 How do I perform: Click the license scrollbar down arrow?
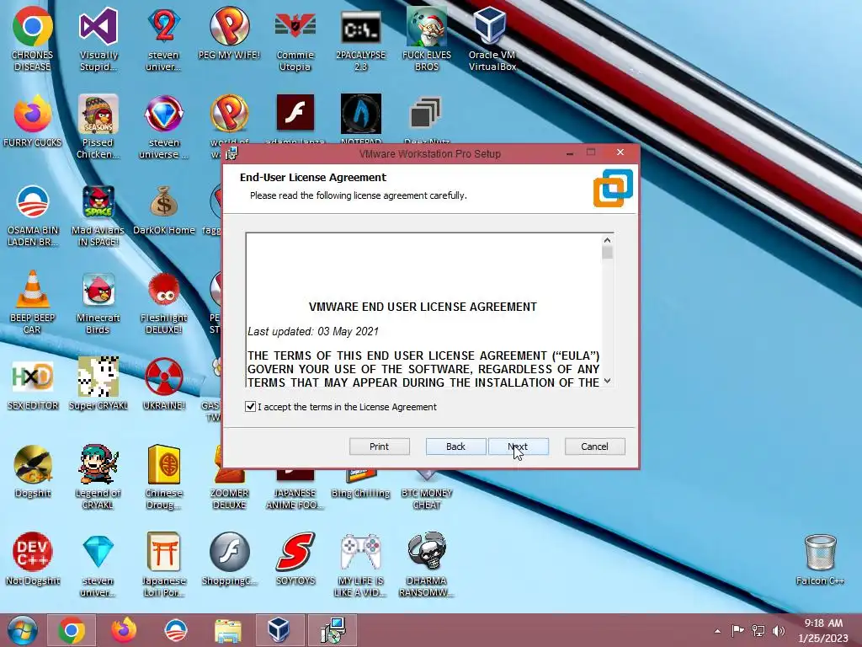pos(607,381)
